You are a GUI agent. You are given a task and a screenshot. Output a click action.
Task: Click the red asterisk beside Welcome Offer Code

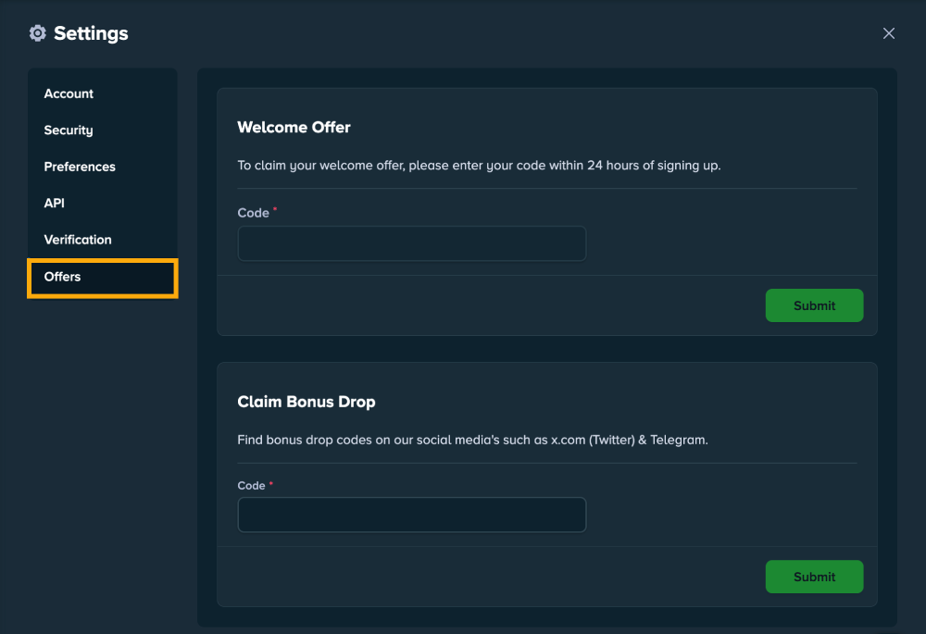(x=275, y=210)
